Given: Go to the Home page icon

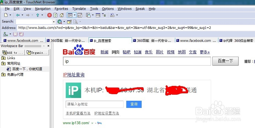Looking at the screenshot, I should coord(62,15).
